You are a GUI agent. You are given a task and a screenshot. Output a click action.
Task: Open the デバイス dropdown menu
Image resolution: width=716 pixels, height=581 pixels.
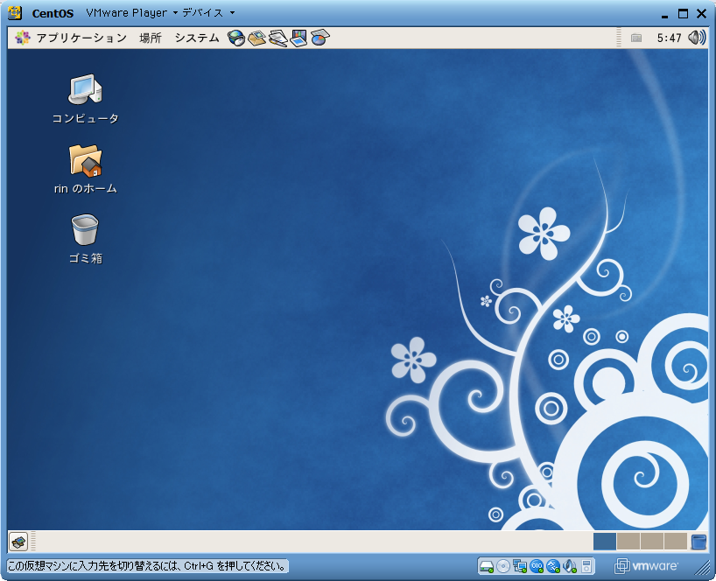208,13
